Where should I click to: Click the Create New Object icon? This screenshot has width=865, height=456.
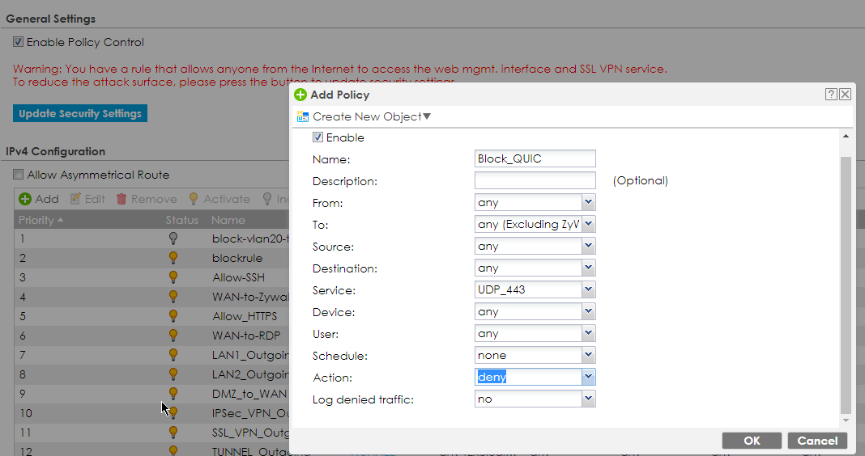coord(304,117)
